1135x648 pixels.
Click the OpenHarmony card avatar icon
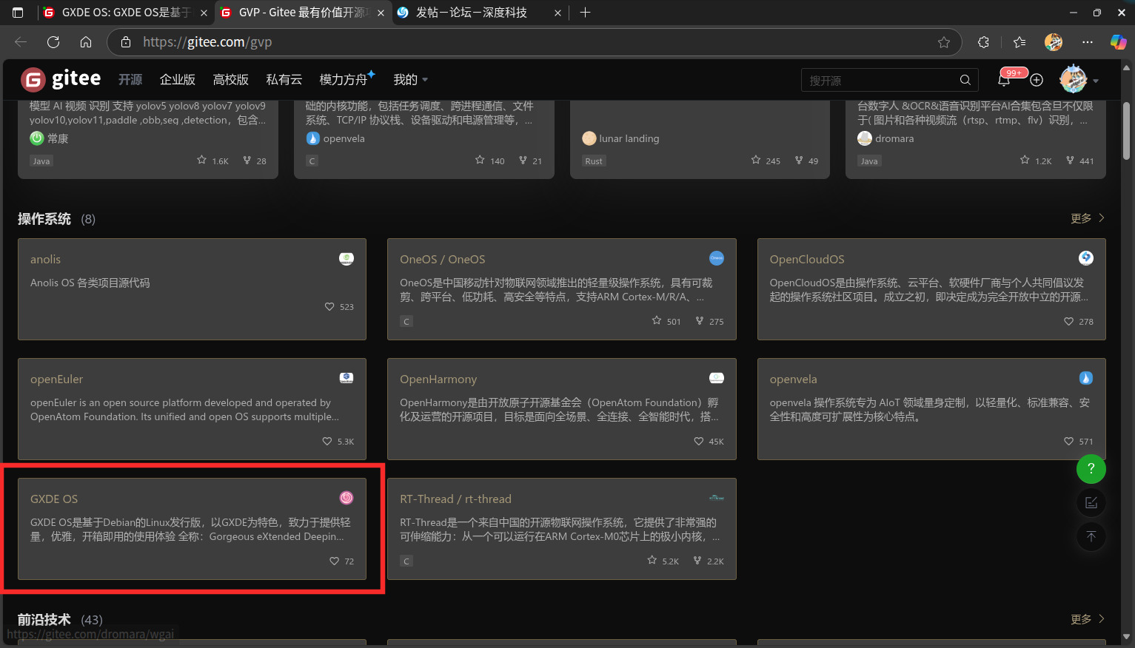(717, 378)
